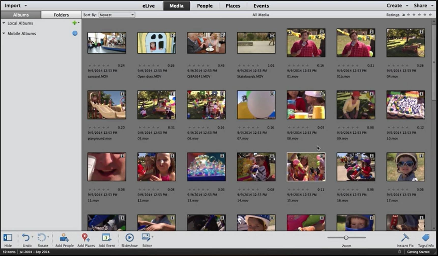Click the 59 Items status text

tap(9, 252)
